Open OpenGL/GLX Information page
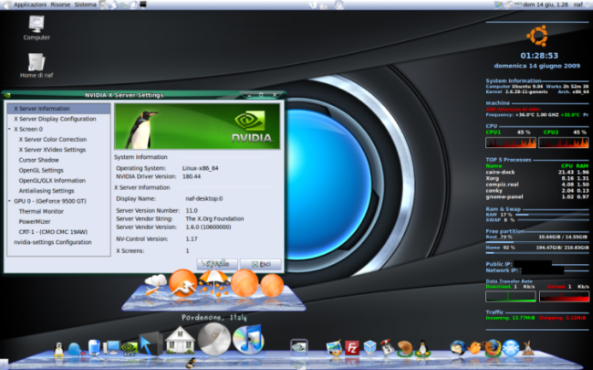The width and height of the screenshot is (593, 370). [52, 181]
